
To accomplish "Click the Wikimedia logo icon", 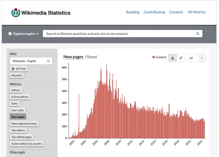I will click(16, 13).
